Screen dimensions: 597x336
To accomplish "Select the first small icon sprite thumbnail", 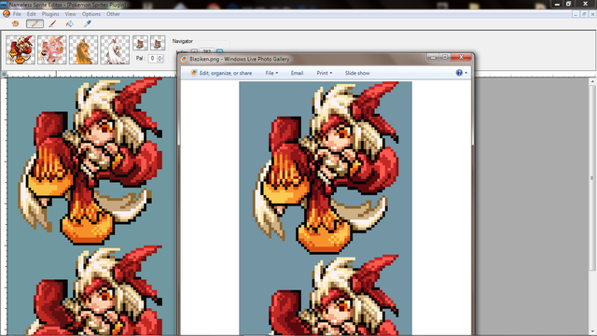I will [140, 43].
